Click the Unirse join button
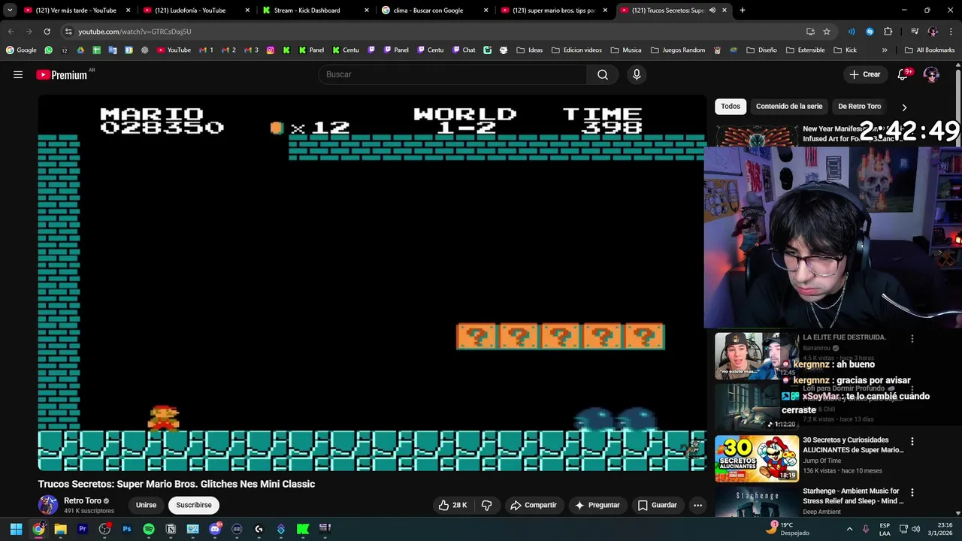The image size is (962, 541). pyautogui.click(x=146, y=505)
